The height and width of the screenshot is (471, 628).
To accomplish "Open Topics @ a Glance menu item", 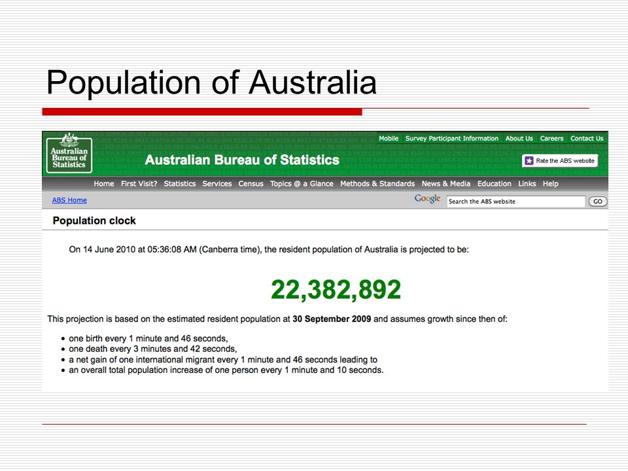I will point(302,183).
